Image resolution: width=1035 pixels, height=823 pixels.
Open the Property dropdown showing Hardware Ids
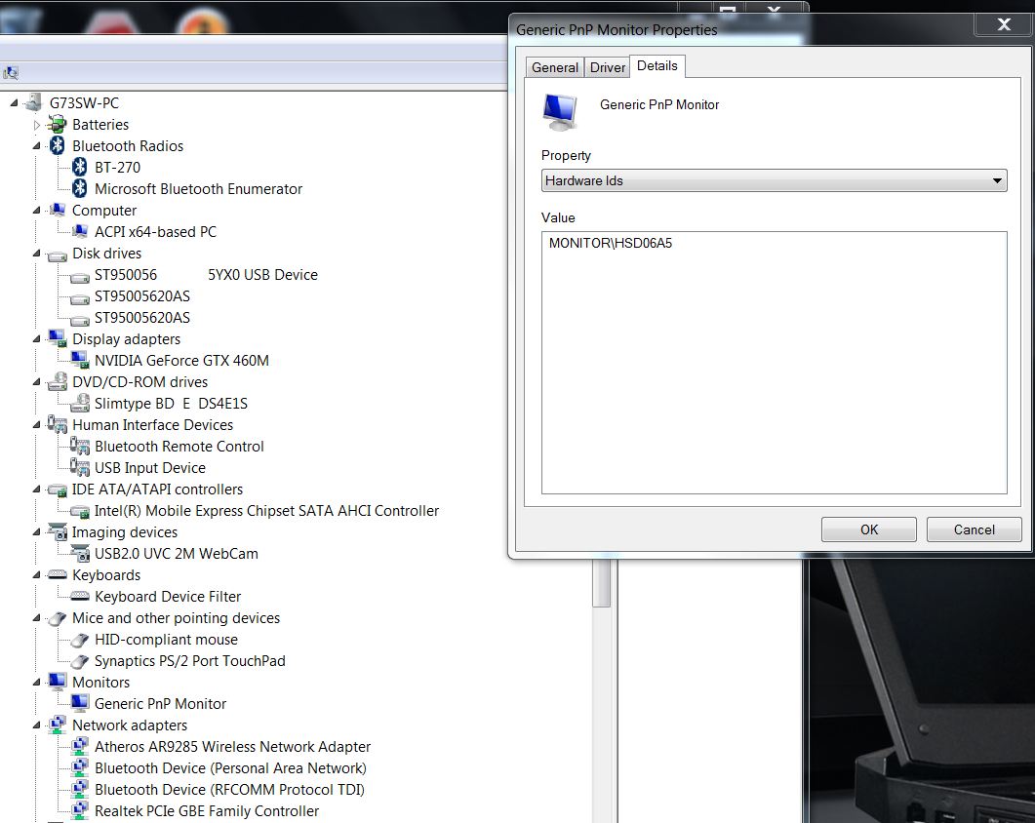coord(774,180)
